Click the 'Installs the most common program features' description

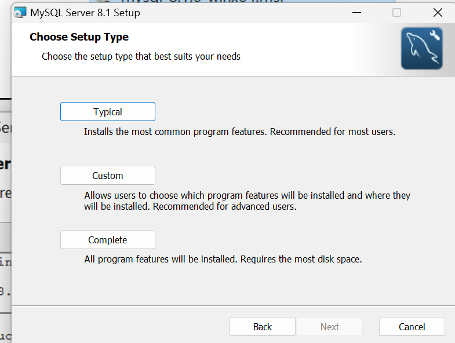click(240, 132)
